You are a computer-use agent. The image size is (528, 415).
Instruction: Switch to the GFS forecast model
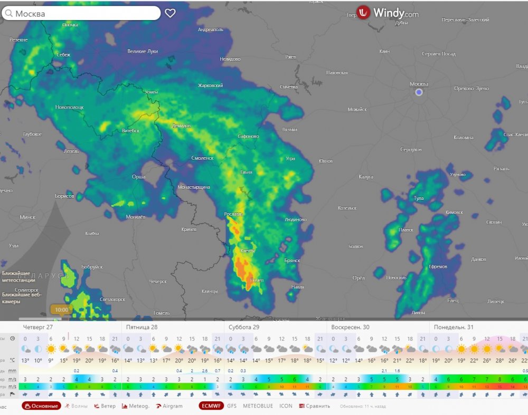pos(232,406)
